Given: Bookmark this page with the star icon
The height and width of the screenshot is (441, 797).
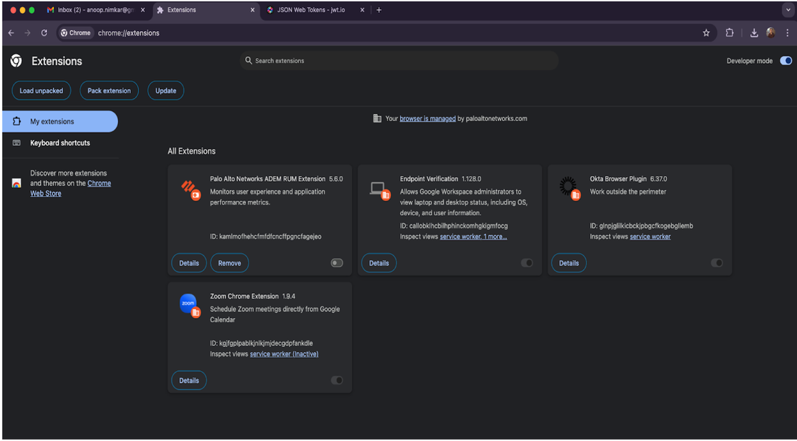Looking at the screenshot, I should pyautogui.click(x=706, y=33).
